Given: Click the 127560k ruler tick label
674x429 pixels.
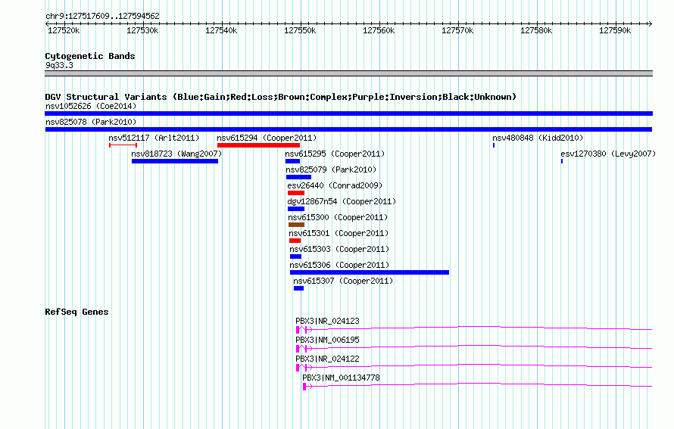Looking at the screenshot, I should point(379,30).
